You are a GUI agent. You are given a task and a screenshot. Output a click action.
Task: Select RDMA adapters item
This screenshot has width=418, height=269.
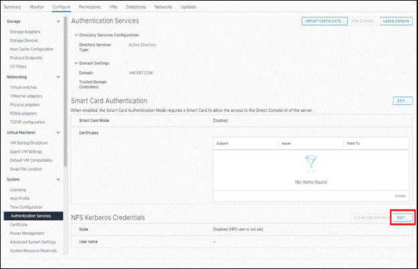coord(23,114)
